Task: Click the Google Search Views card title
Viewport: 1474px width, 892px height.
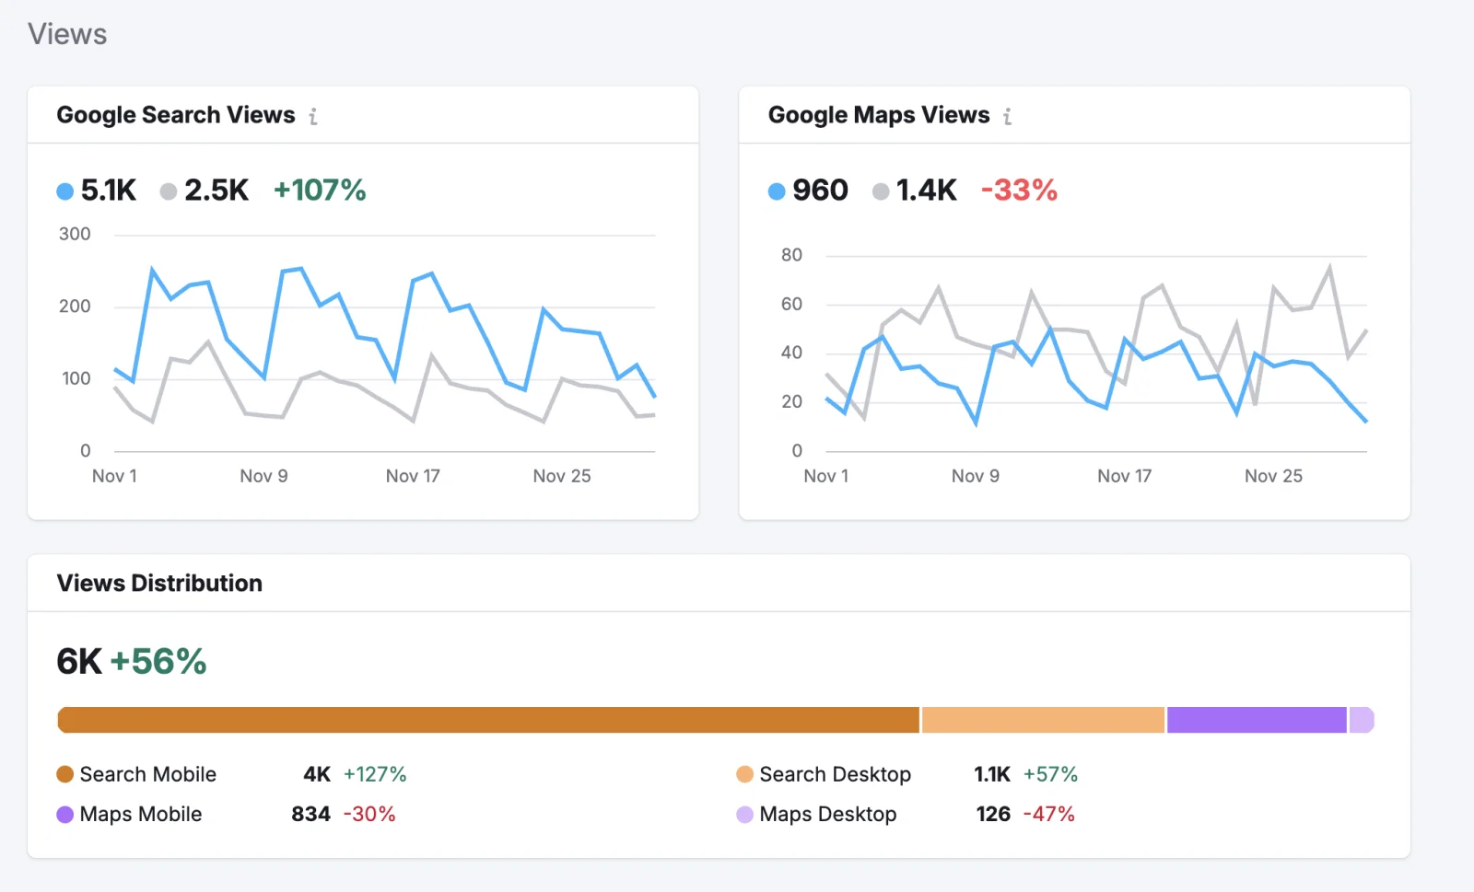Action: 176,115
